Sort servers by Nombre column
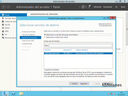The width and height of the screenshot is (128, 96). coord(48,50)
